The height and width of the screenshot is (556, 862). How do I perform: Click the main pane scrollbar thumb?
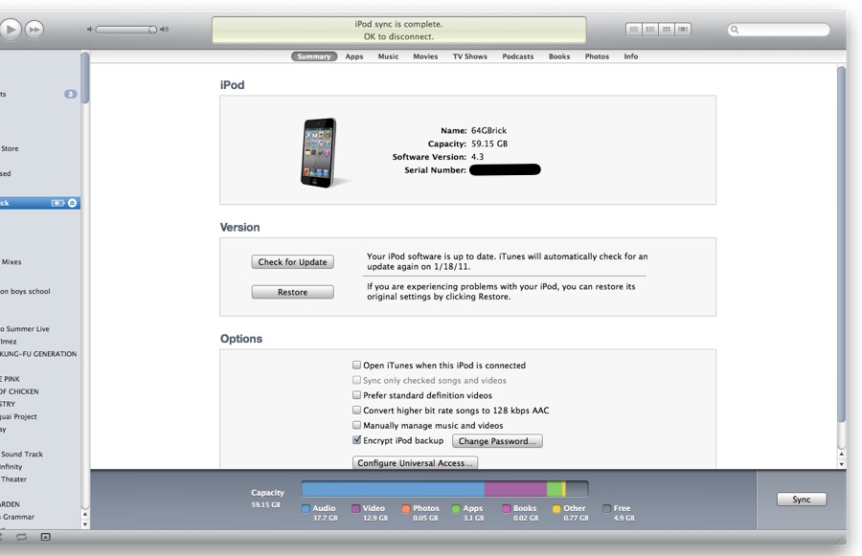[x=842, y=244]
